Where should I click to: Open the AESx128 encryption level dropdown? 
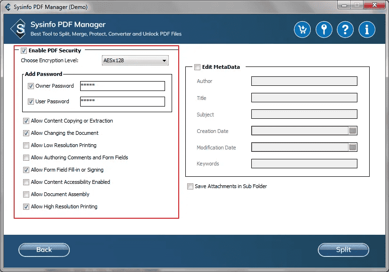click(135, 60)
